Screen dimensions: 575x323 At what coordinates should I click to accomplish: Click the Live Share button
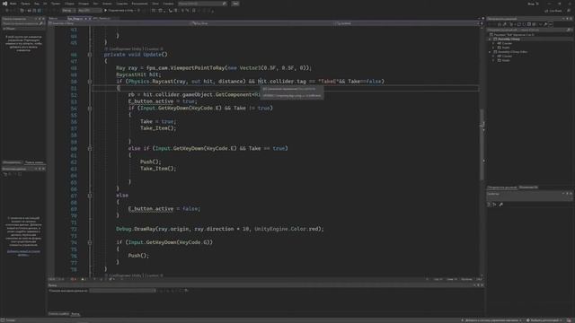point(553,11)
